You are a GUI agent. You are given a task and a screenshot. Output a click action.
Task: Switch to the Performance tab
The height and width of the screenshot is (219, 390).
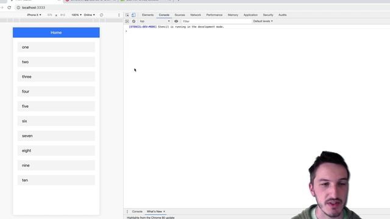214,15
